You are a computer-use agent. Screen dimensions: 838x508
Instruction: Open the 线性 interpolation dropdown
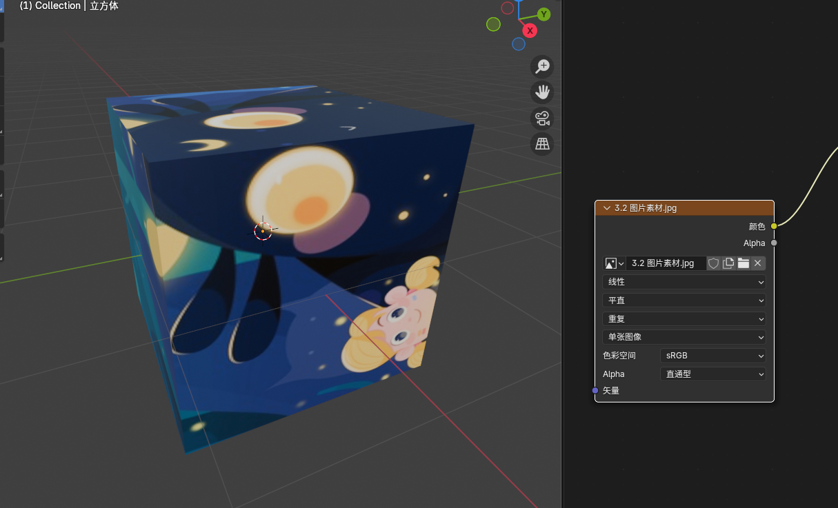pyautogui.click(x=684, y=282)
